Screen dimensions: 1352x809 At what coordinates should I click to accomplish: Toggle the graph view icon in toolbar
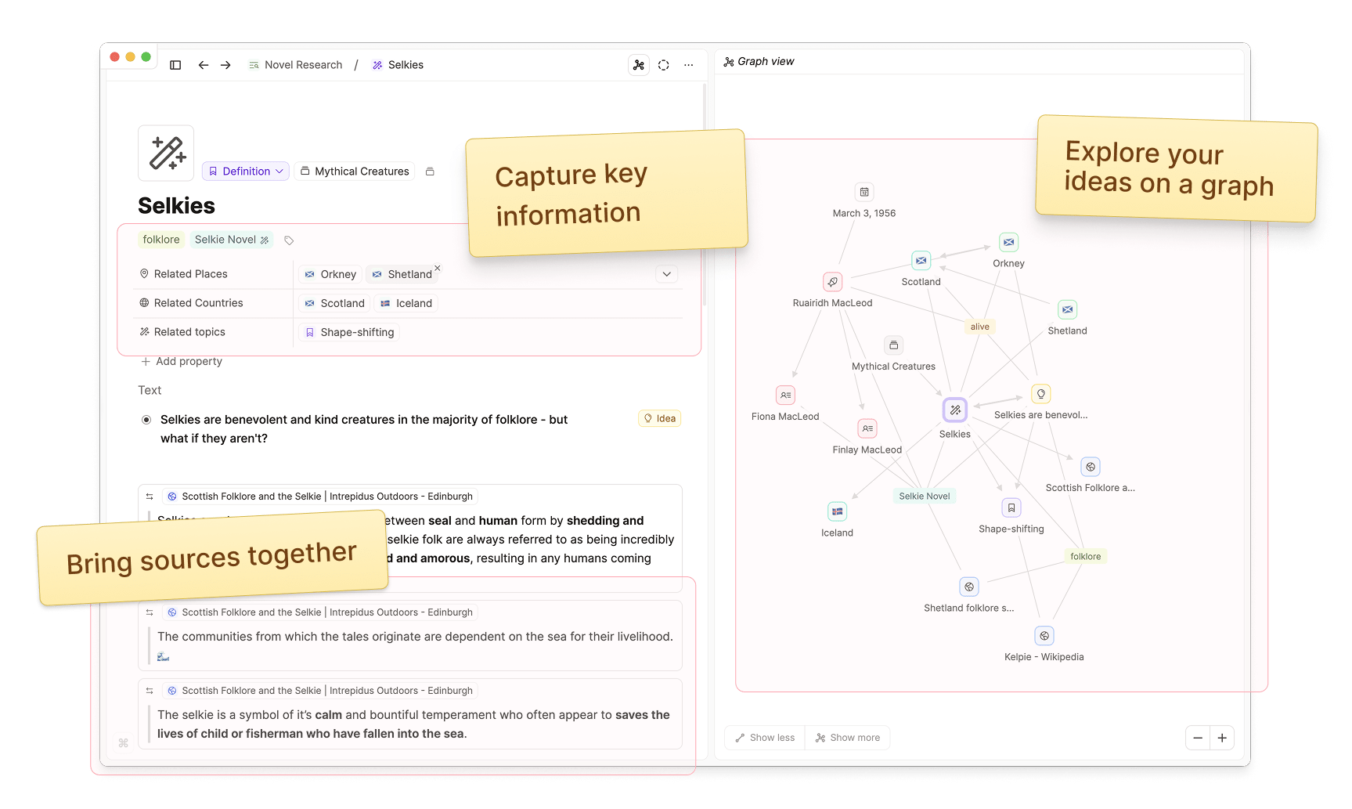[x=639, y=65]
